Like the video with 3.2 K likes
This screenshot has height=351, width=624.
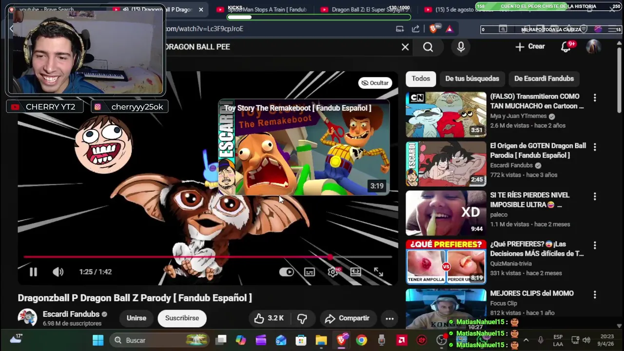(269, 318)
